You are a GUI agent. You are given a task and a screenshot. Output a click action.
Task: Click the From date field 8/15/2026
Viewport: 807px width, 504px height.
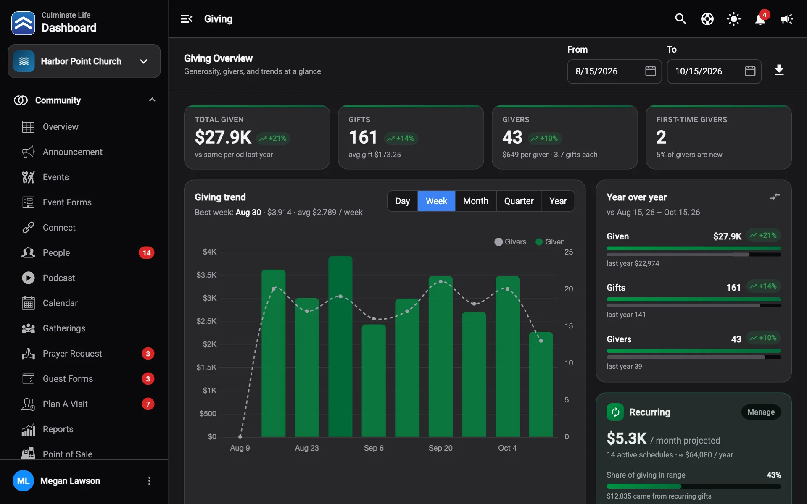point(614,71)
